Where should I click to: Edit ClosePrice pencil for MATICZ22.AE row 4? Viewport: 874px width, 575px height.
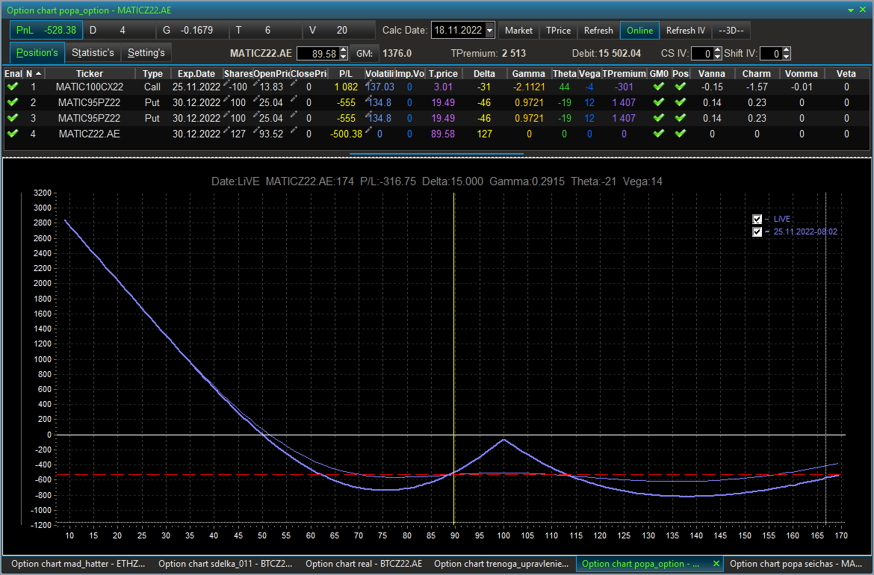pos(294,131)
